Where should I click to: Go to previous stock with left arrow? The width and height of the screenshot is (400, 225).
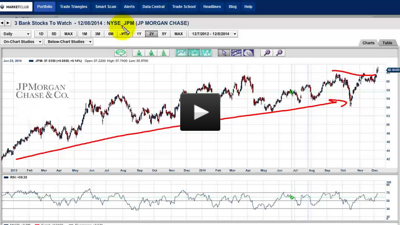(x=2, y=23)
